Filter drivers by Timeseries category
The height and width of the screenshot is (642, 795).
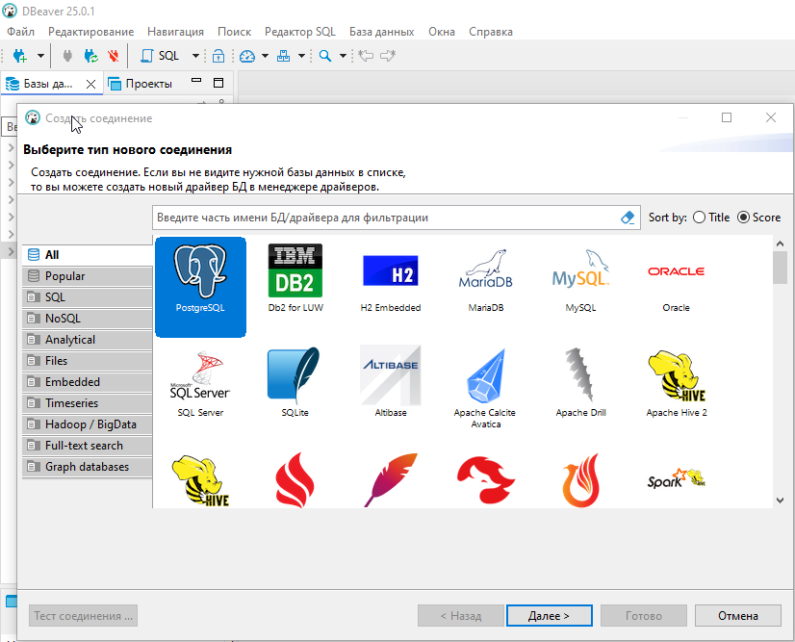click(88, 403)
